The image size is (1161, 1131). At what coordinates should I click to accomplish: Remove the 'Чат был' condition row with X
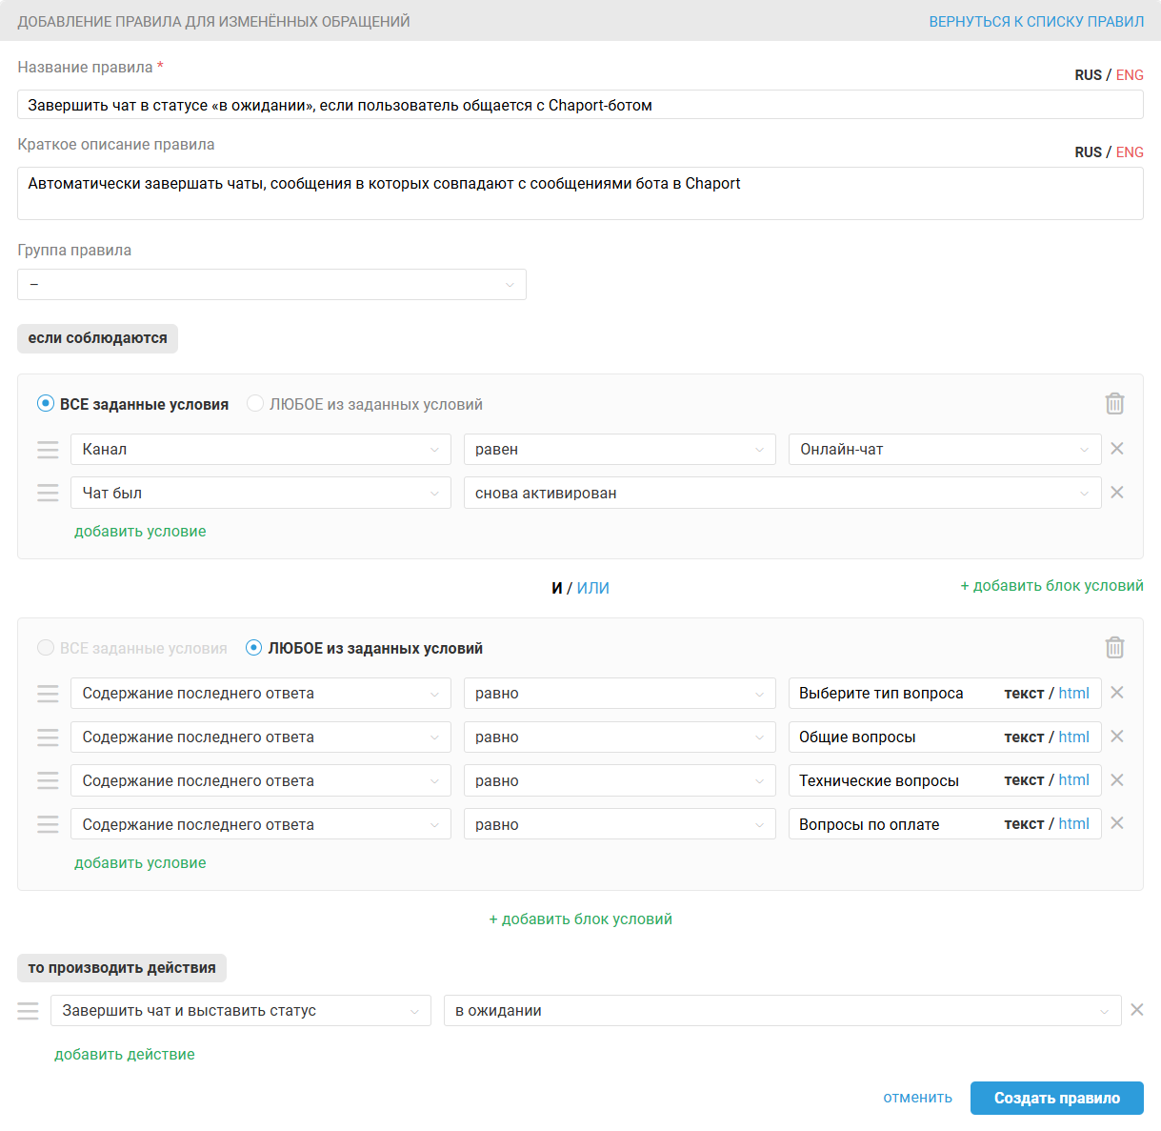click(x=1117, y=493)
